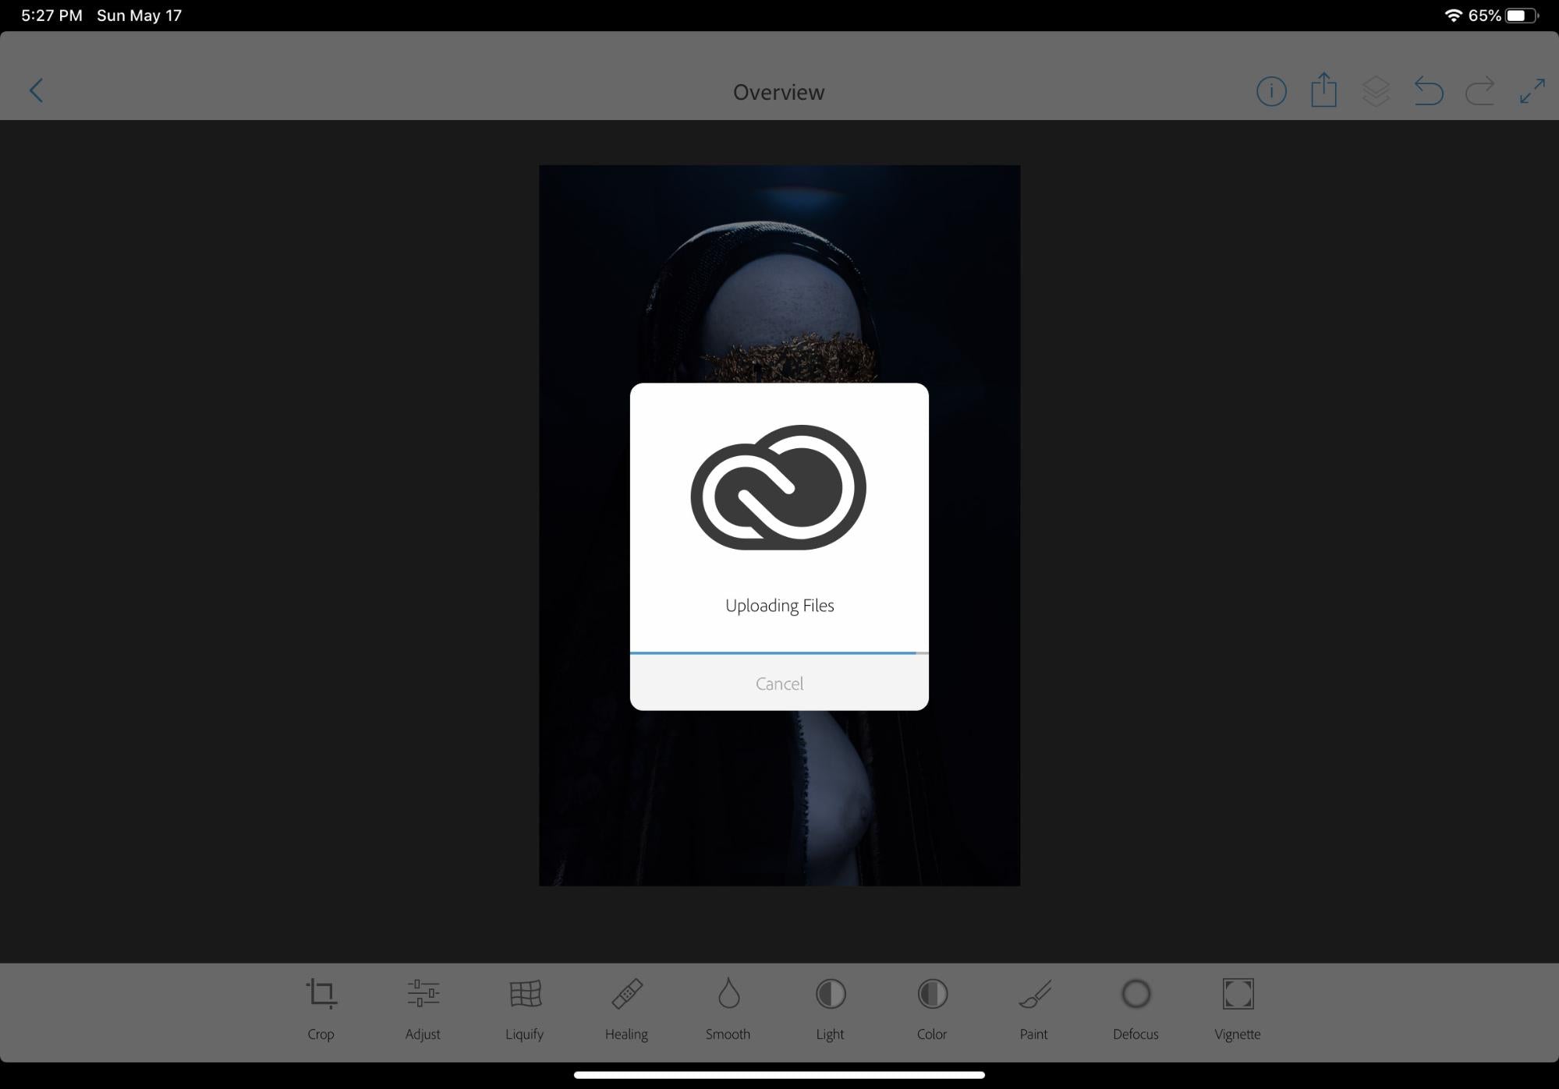This screenshot has height=1089, width=1559.
Task: Tap the battery indicator icon
Action: (x=1522, y=16)
